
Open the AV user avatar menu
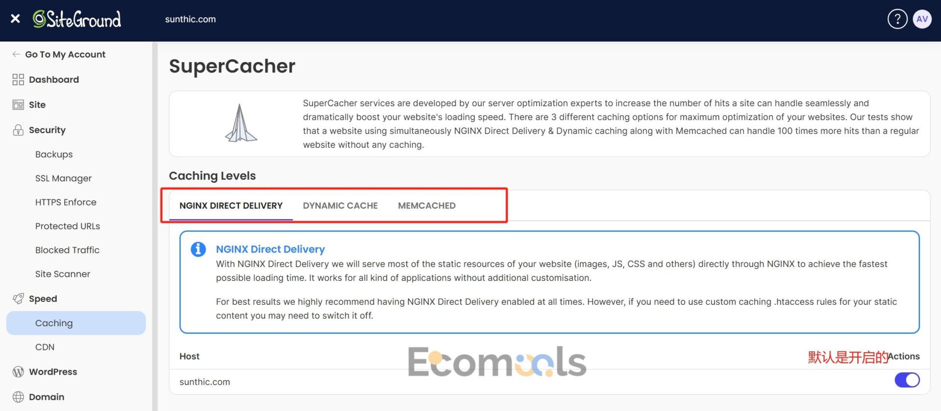click(922, 19)
